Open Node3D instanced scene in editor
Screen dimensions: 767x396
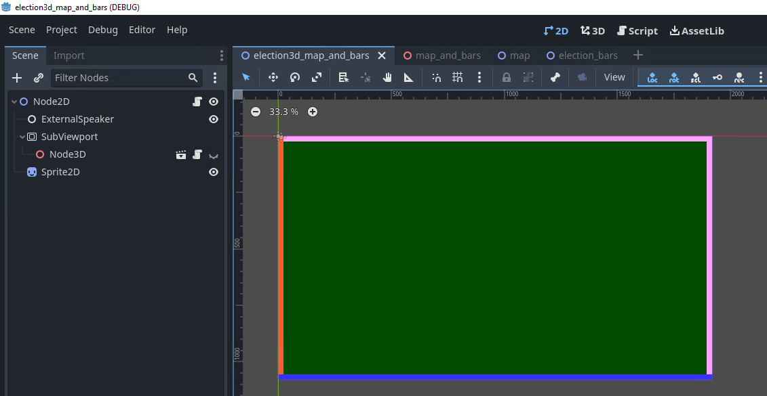tap(181, 155)
